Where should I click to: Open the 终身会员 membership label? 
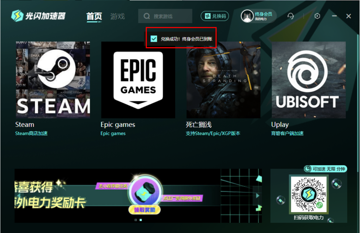pyautogui.click(x=263, y=14)
